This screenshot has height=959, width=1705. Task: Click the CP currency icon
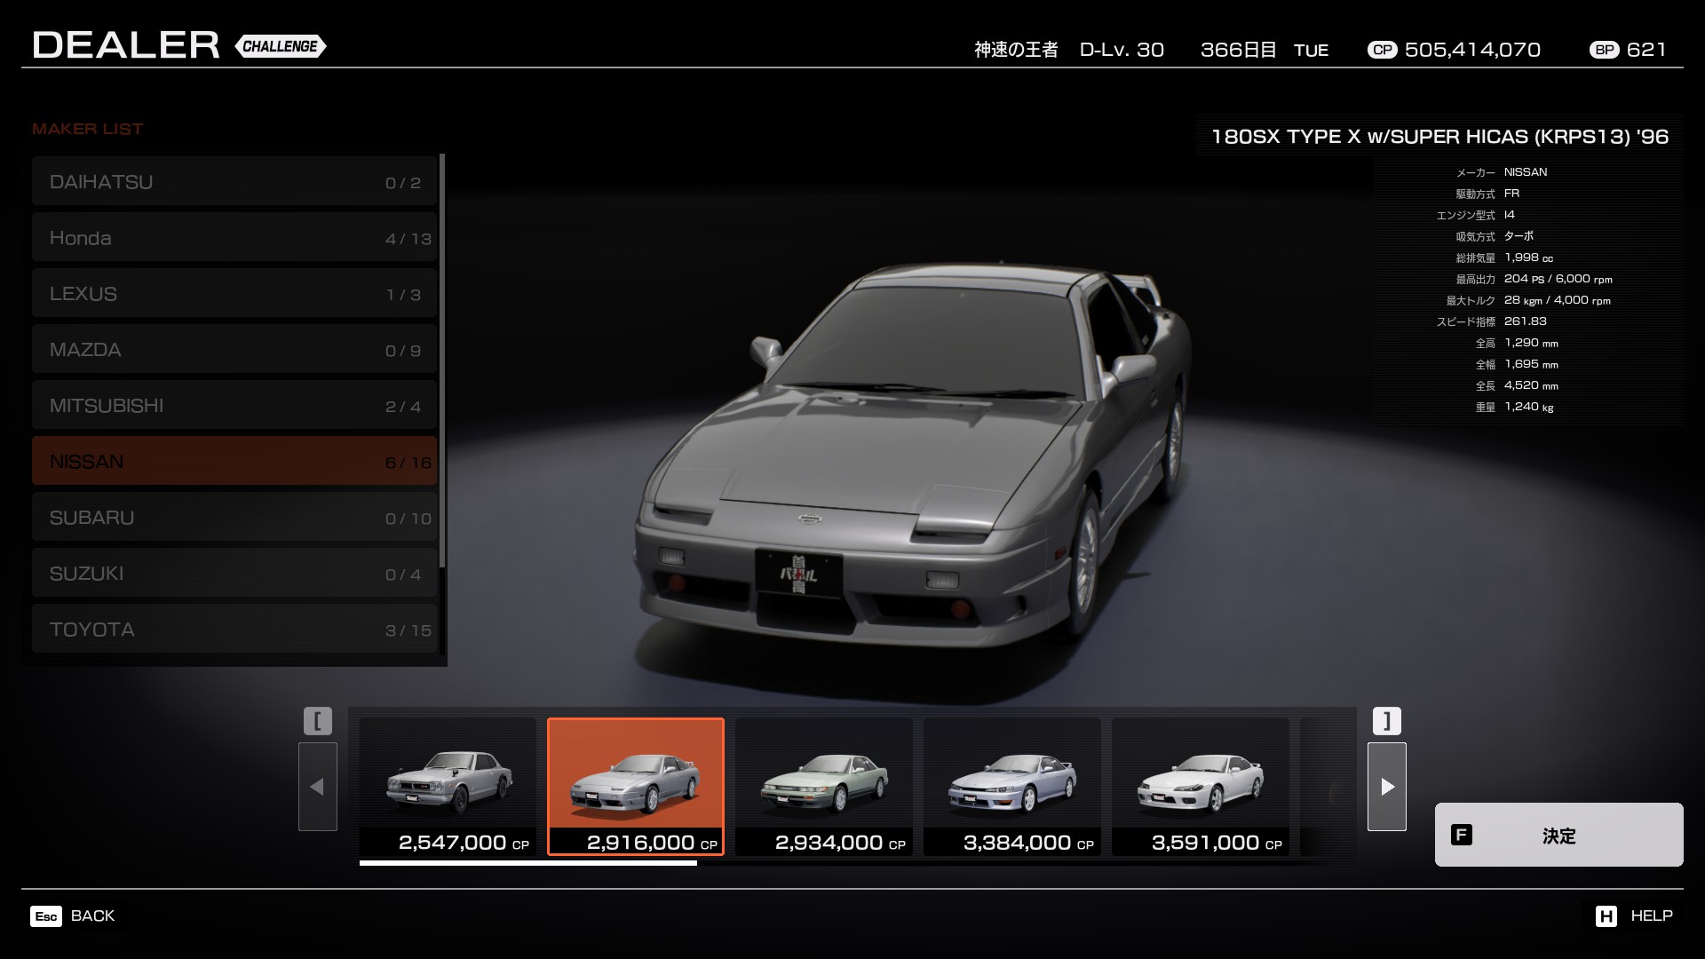1382,51
